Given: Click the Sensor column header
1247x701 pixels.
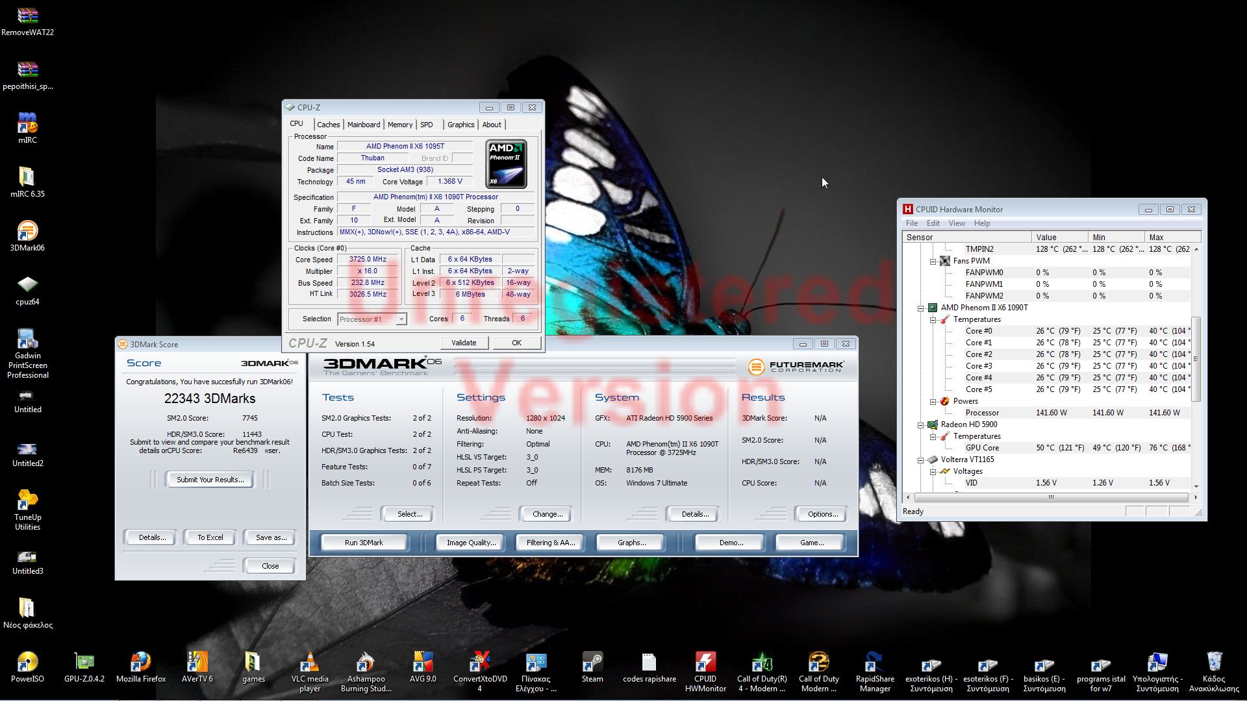Looking at the screenshot, I should point(967,238).
